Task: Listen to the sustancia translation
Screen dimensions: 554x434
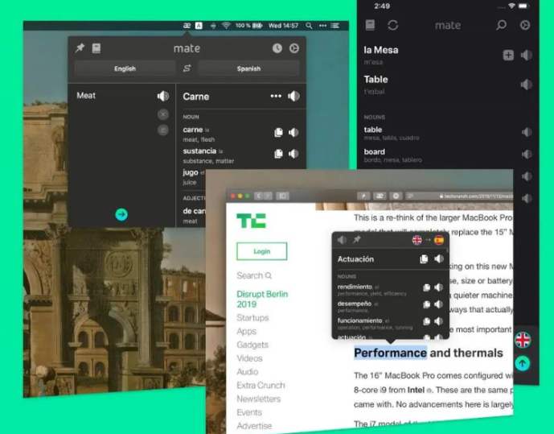Action: pos(293,154)
